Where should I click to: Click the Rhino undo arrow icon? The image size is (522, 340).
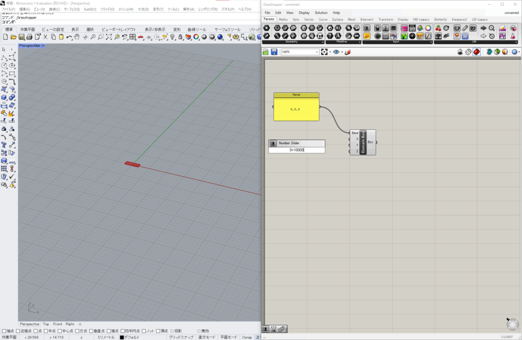tap(69, 37)
